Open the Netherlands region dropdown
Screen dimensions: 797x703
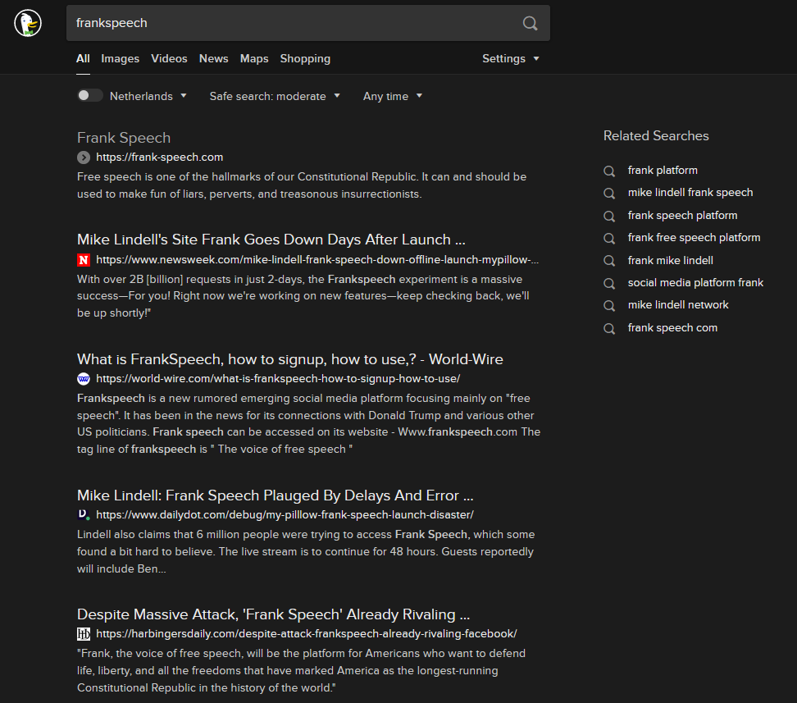click(x=148, y=96)
